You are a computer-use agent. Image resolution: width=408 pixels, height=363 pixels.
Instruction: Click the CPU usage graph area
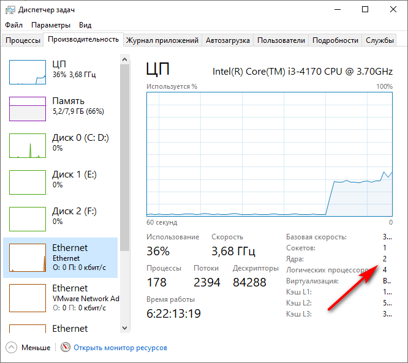[270, 154]
